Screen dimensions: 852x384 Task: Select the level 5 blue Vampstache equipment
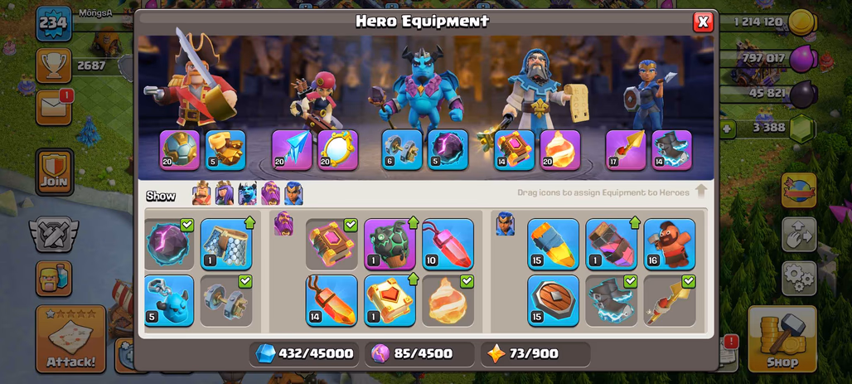[169, 301]
